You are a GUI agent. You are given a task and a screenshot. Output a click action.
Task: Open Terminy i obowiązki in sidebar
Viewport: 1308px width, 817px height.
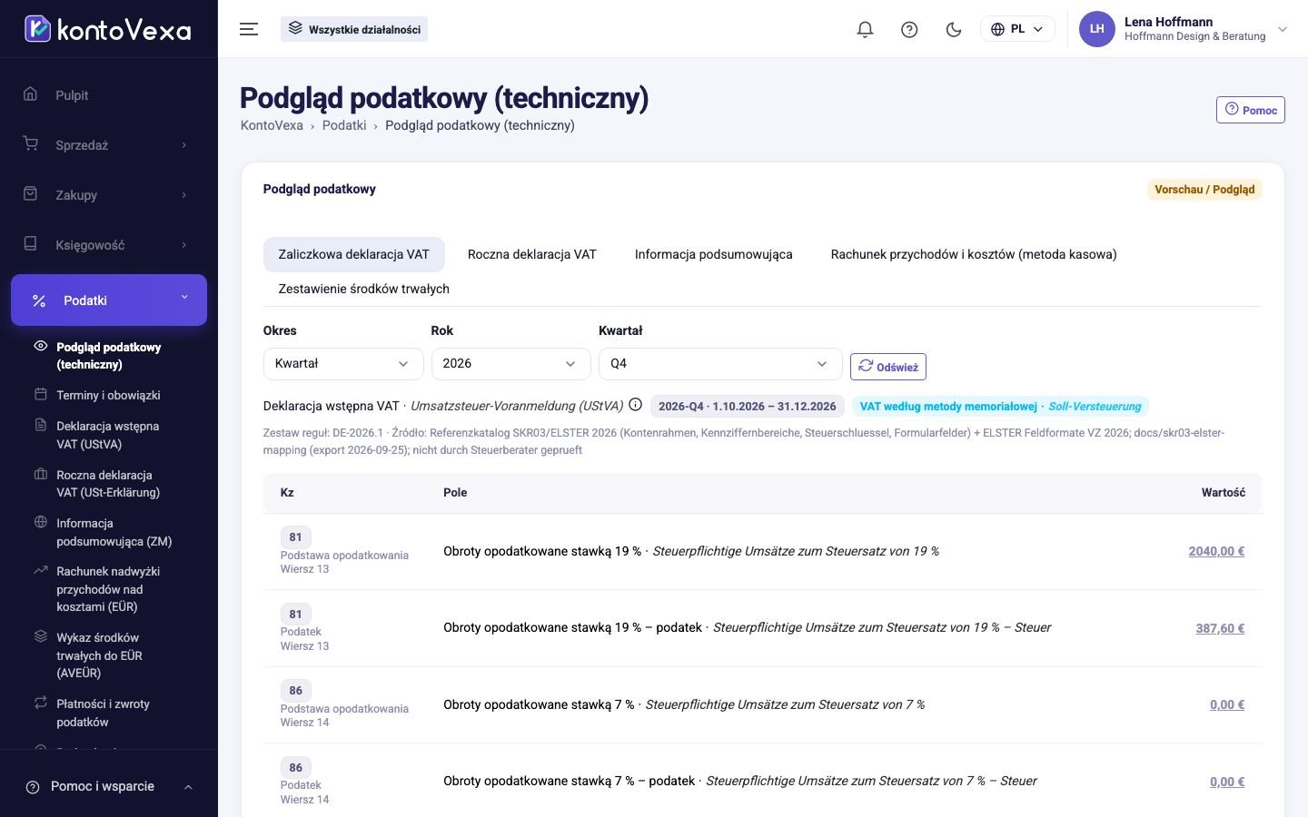click(108, 395)
